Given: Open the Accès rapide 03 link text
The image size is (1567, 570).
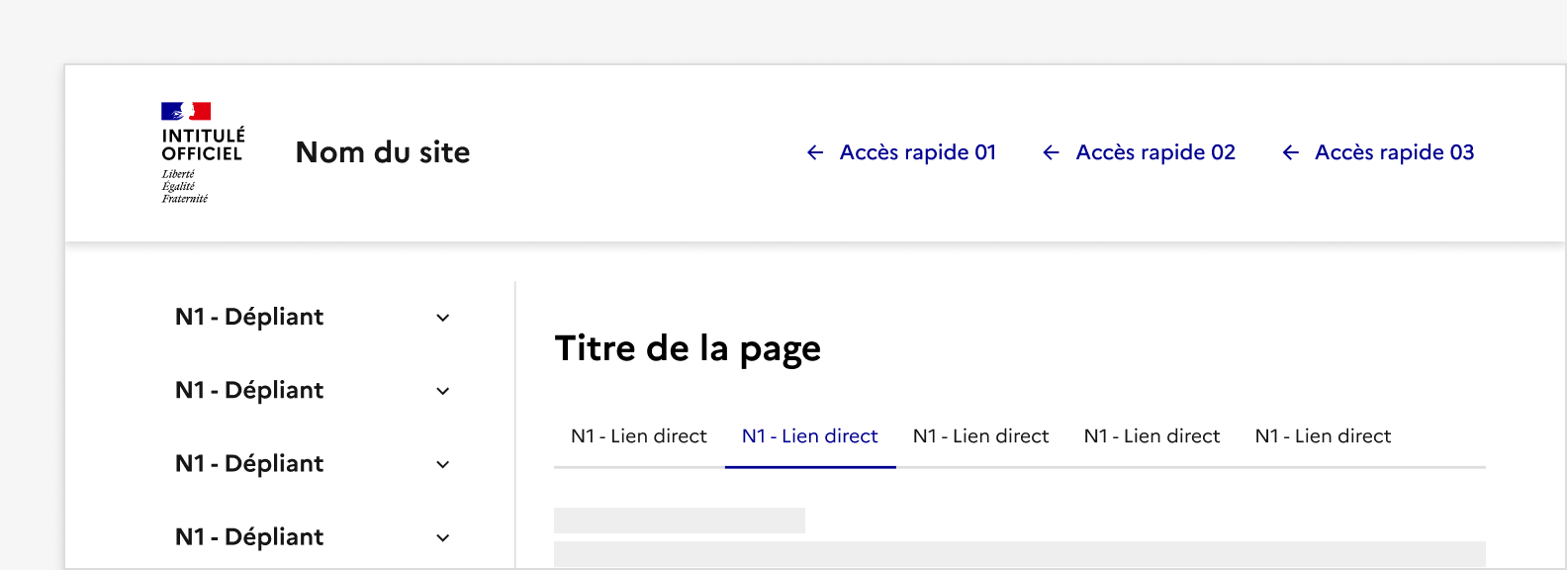Looking at the screenshot, I should coord(1394,152).
